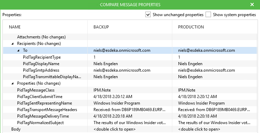The image size is (260, 133).
Task: Click backup Body double click to open
Action: coord(114,129)
